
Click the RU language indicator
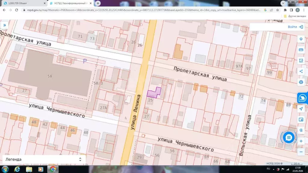268,169
